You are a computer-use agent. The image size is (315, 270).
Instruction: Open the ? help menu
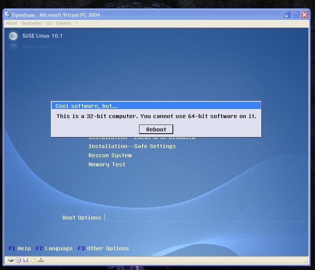(x=76, y=23)
